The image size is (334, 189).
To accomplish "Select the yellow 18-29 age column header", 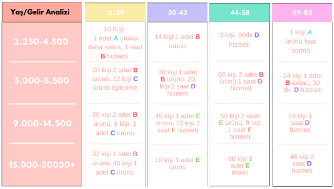I will 115,12.
